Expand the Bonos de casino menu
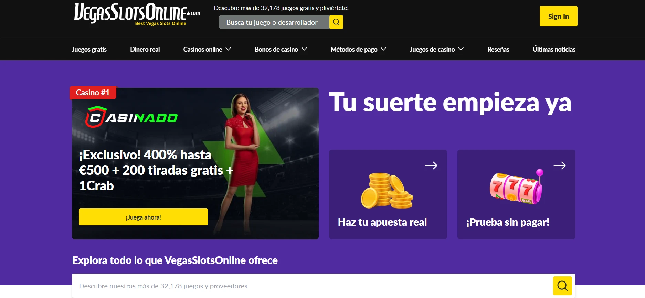Screen dimensions: 645x298 281,49
